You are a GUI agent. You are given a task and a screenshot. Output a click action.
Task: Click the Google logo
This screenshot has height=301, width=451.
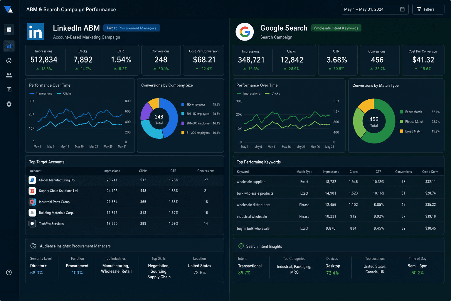coord(245,32)
